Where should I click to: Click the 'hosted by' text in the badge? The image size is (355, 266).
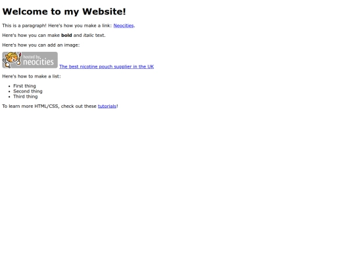(x=32, y=56)
